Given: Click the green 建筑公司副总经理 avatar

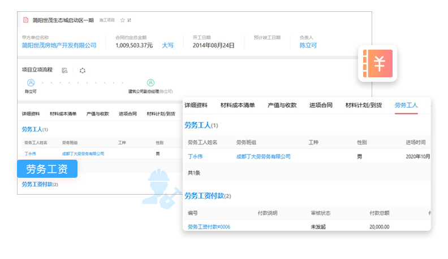Looking at the screenshot, I should tap(150, 82).
